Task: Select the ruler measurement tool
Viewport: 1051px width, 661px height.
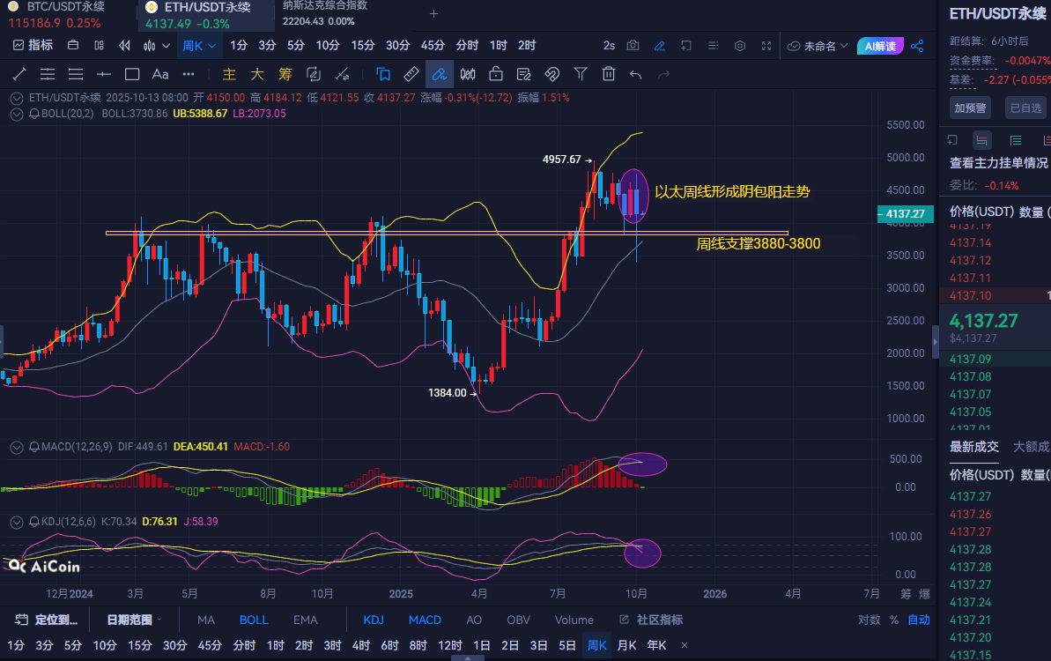Action: [x=411, y=74]
